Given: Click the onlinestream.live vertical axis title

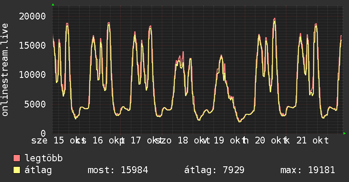Looking at the screenshot, I should point(5,70).
